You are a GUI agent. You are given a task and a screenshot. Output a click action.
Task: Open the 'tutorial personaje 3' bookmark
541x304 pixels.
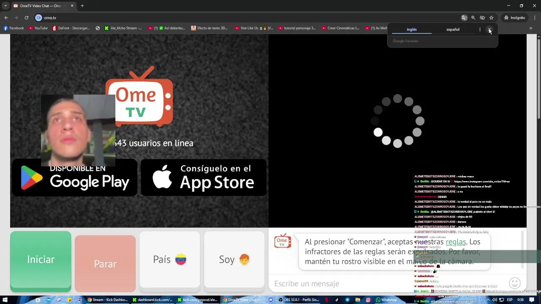[x=297, y=28]
